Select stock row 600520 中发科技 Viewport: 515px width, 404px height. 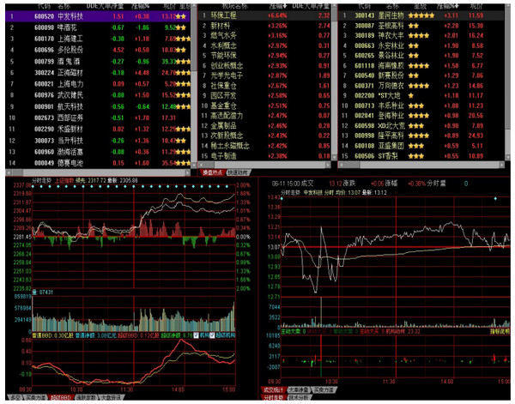(x=98, y=16)
